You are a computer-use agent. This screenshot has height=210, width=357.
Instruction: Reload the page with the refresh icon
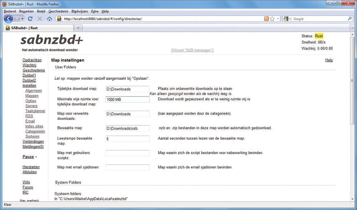click(x=30, y=19)
